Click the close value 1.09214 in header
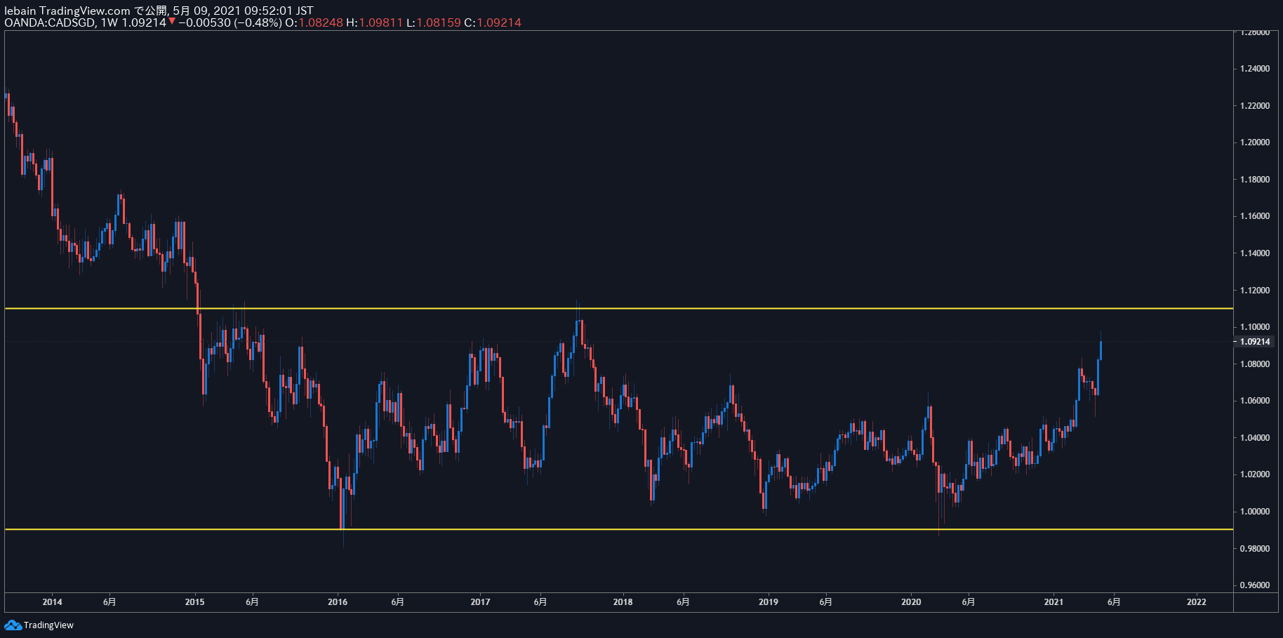Viewport: 1283px width, 638px height. pos(499,22)
